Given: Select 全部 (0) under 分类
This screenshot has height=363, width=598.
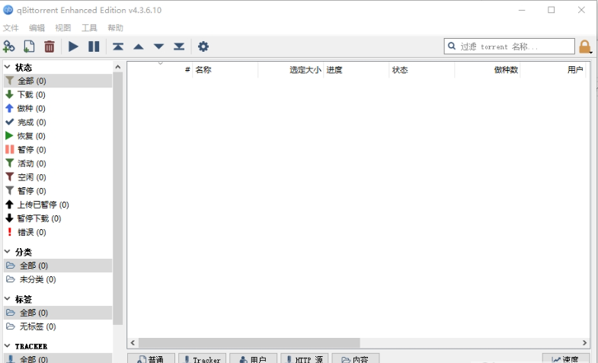Looking at the screenshot, I should click(58, 266).
